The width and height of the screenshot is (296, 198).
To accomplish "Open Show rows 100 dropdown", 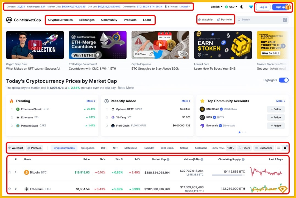I will pyautogui.click(x=231, y=148).
